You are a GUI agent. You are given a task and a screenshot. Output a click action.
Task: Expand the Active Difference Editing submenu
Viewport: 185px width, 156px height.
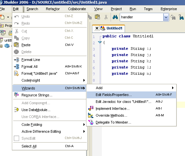[x=84, y=131]
